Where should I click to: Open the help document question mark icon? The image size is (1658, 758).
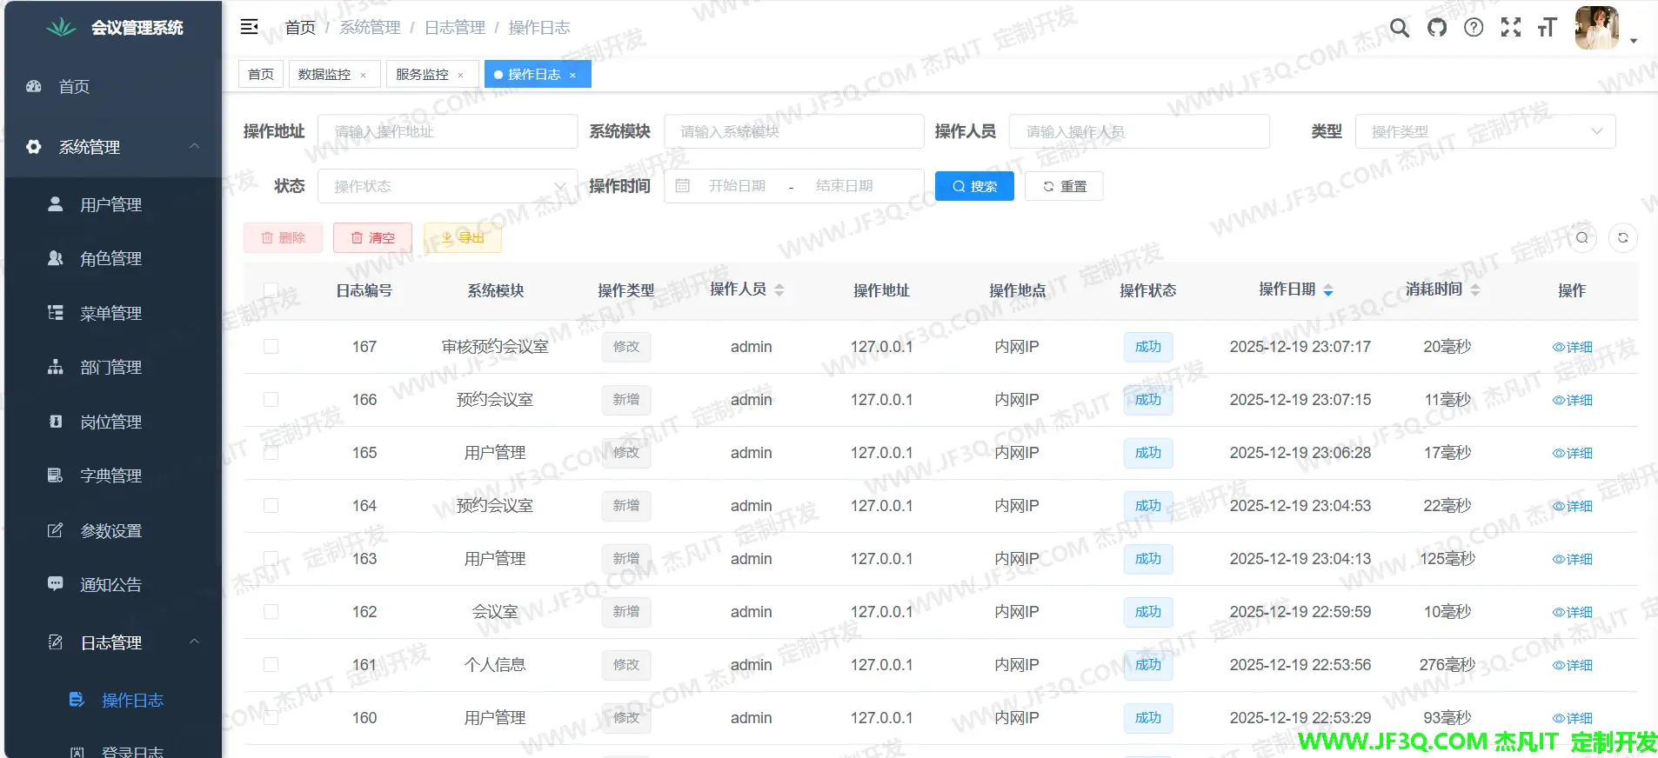pos(1474,28)
